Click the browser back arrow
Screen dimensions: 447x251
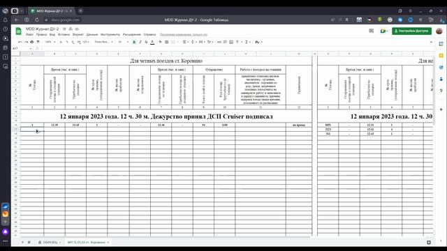tap(16, 20)
